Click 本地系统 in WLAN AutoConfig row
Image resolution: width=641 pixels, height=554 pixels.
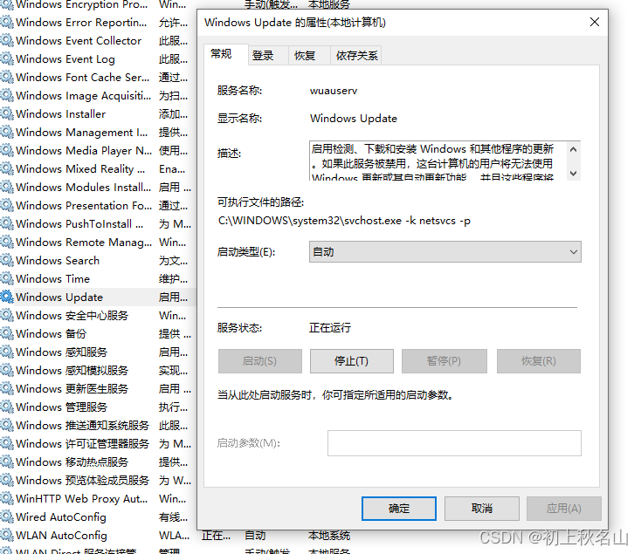tap(329, 536)
